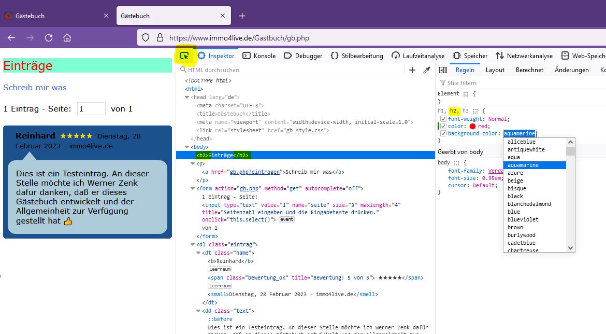Navigate back with the back arrow
Viewport: 606px width, 334px height.
pyautogui.click(x=11, y=37)
